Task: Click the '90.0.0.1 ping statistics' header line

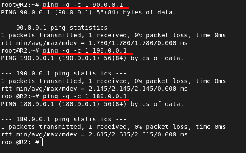Action: point(62,28)
